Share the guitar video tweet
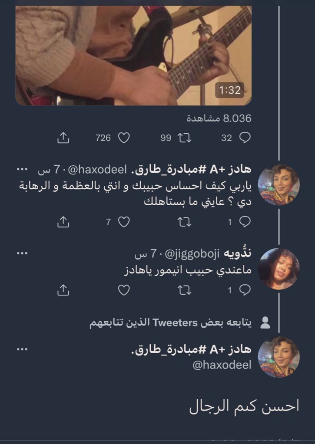The image size is (315, 444). (63, 138)
